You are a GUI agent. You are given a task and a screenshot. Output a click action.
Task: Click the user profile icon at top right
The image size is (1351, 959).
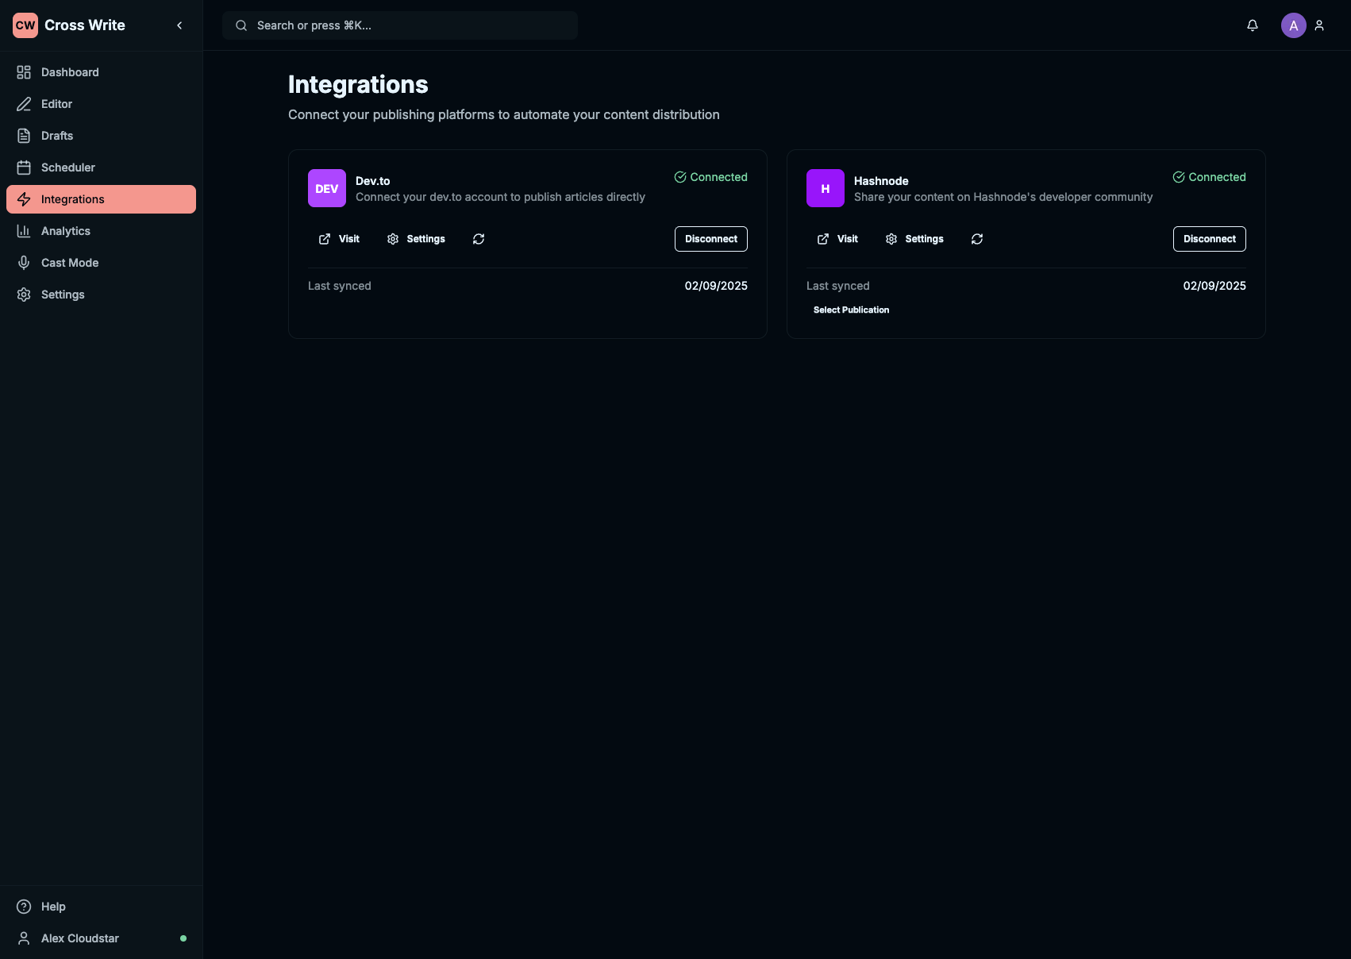tap(1319, 25)
